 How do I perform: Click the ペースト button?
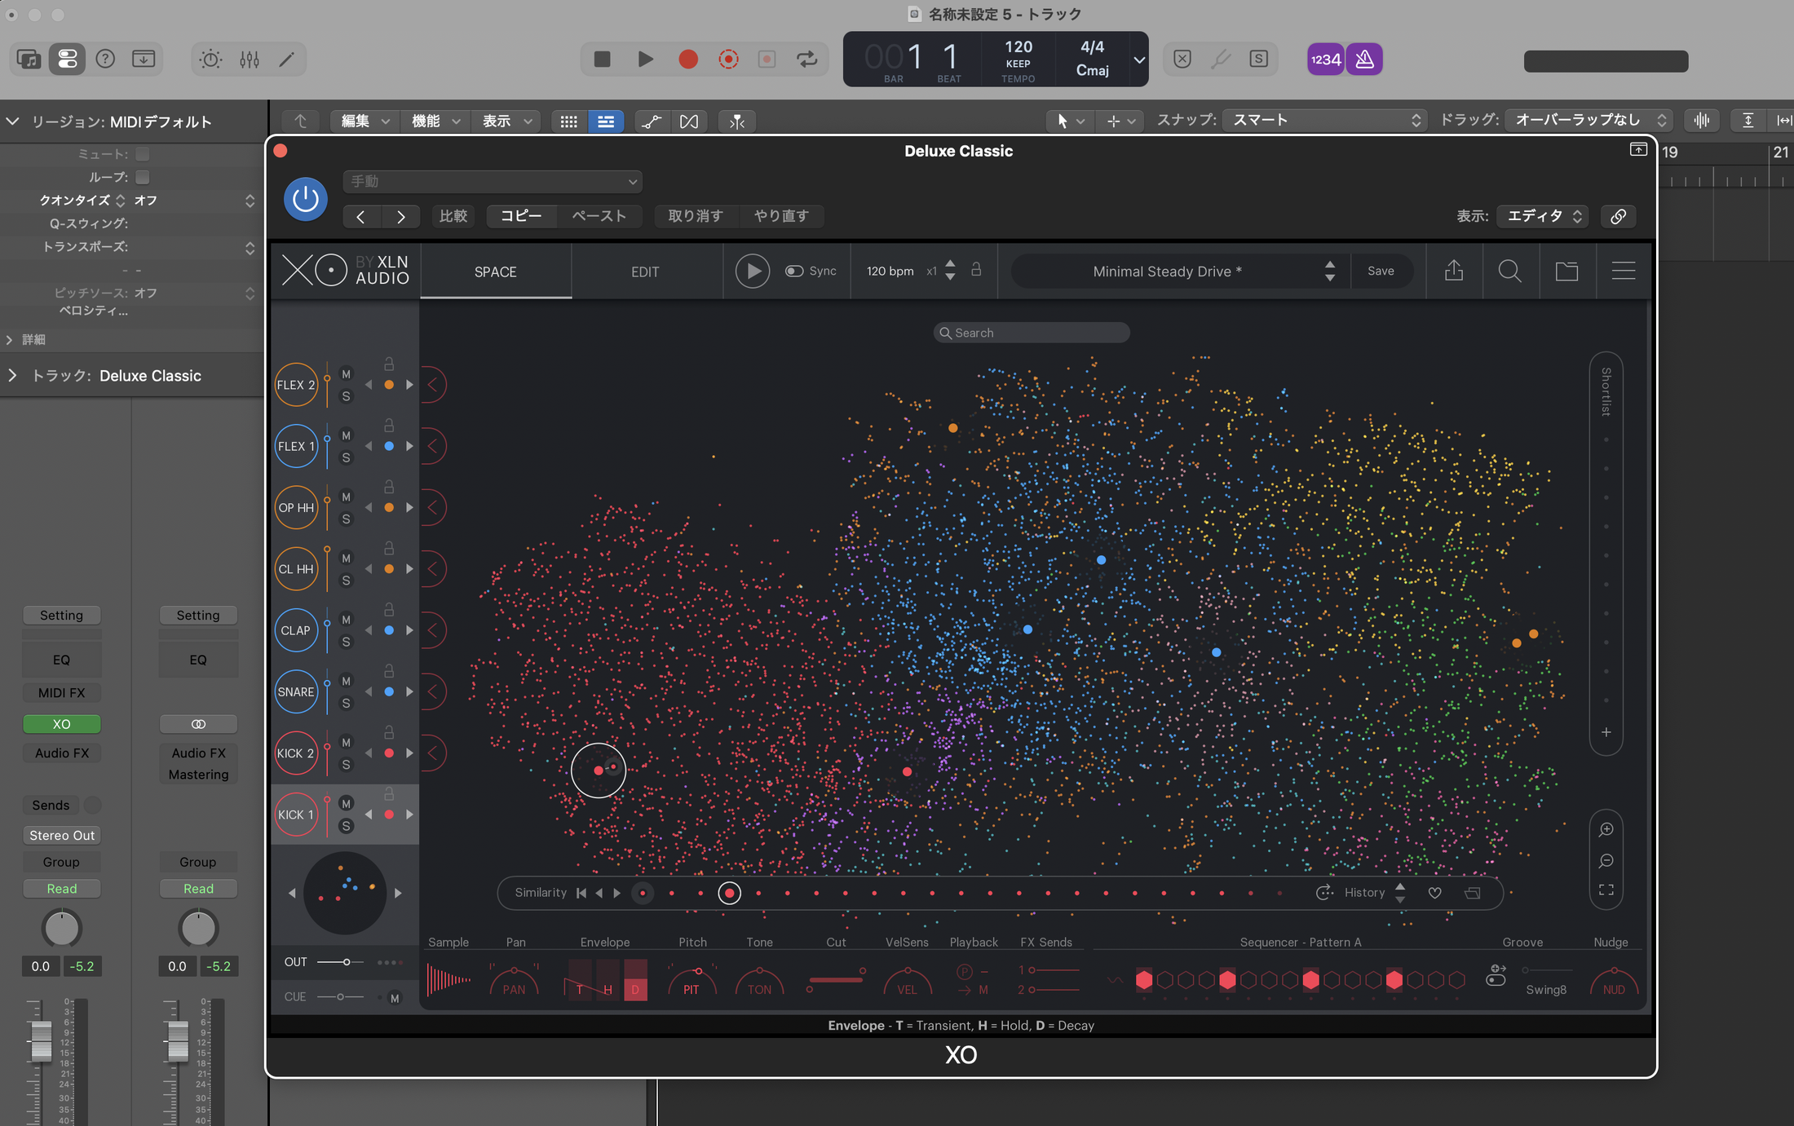(599, 216)
